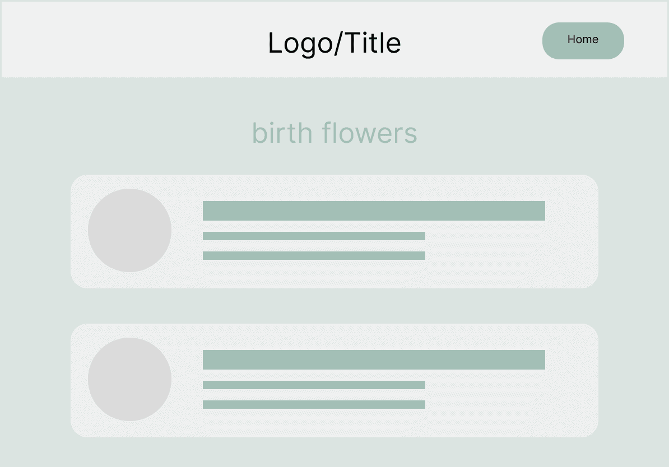The width and height of the screenshot is (669, 467).
Task: Click the page background between the two cards
Action: [x=334, y=306]
